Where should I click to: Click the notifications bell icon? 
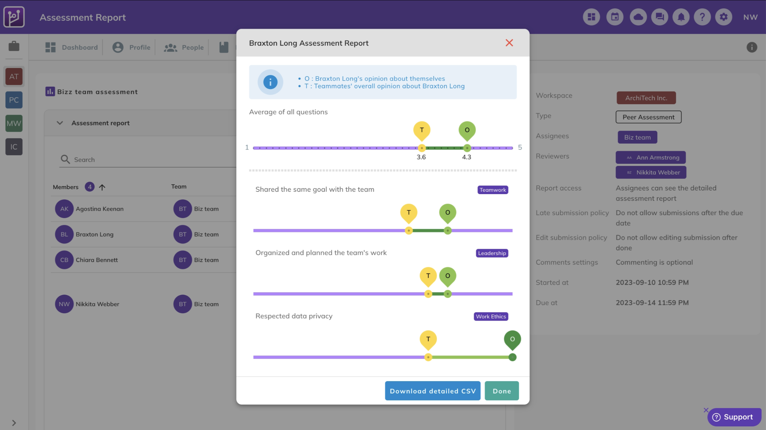click(x=681, y=17)
